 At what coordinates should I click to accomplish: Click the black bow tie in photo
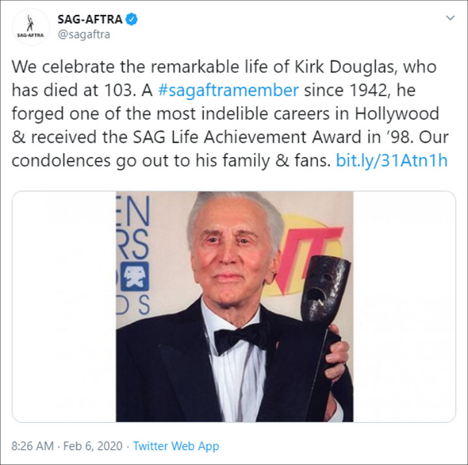pyautogui.click(x=242, y=337)
